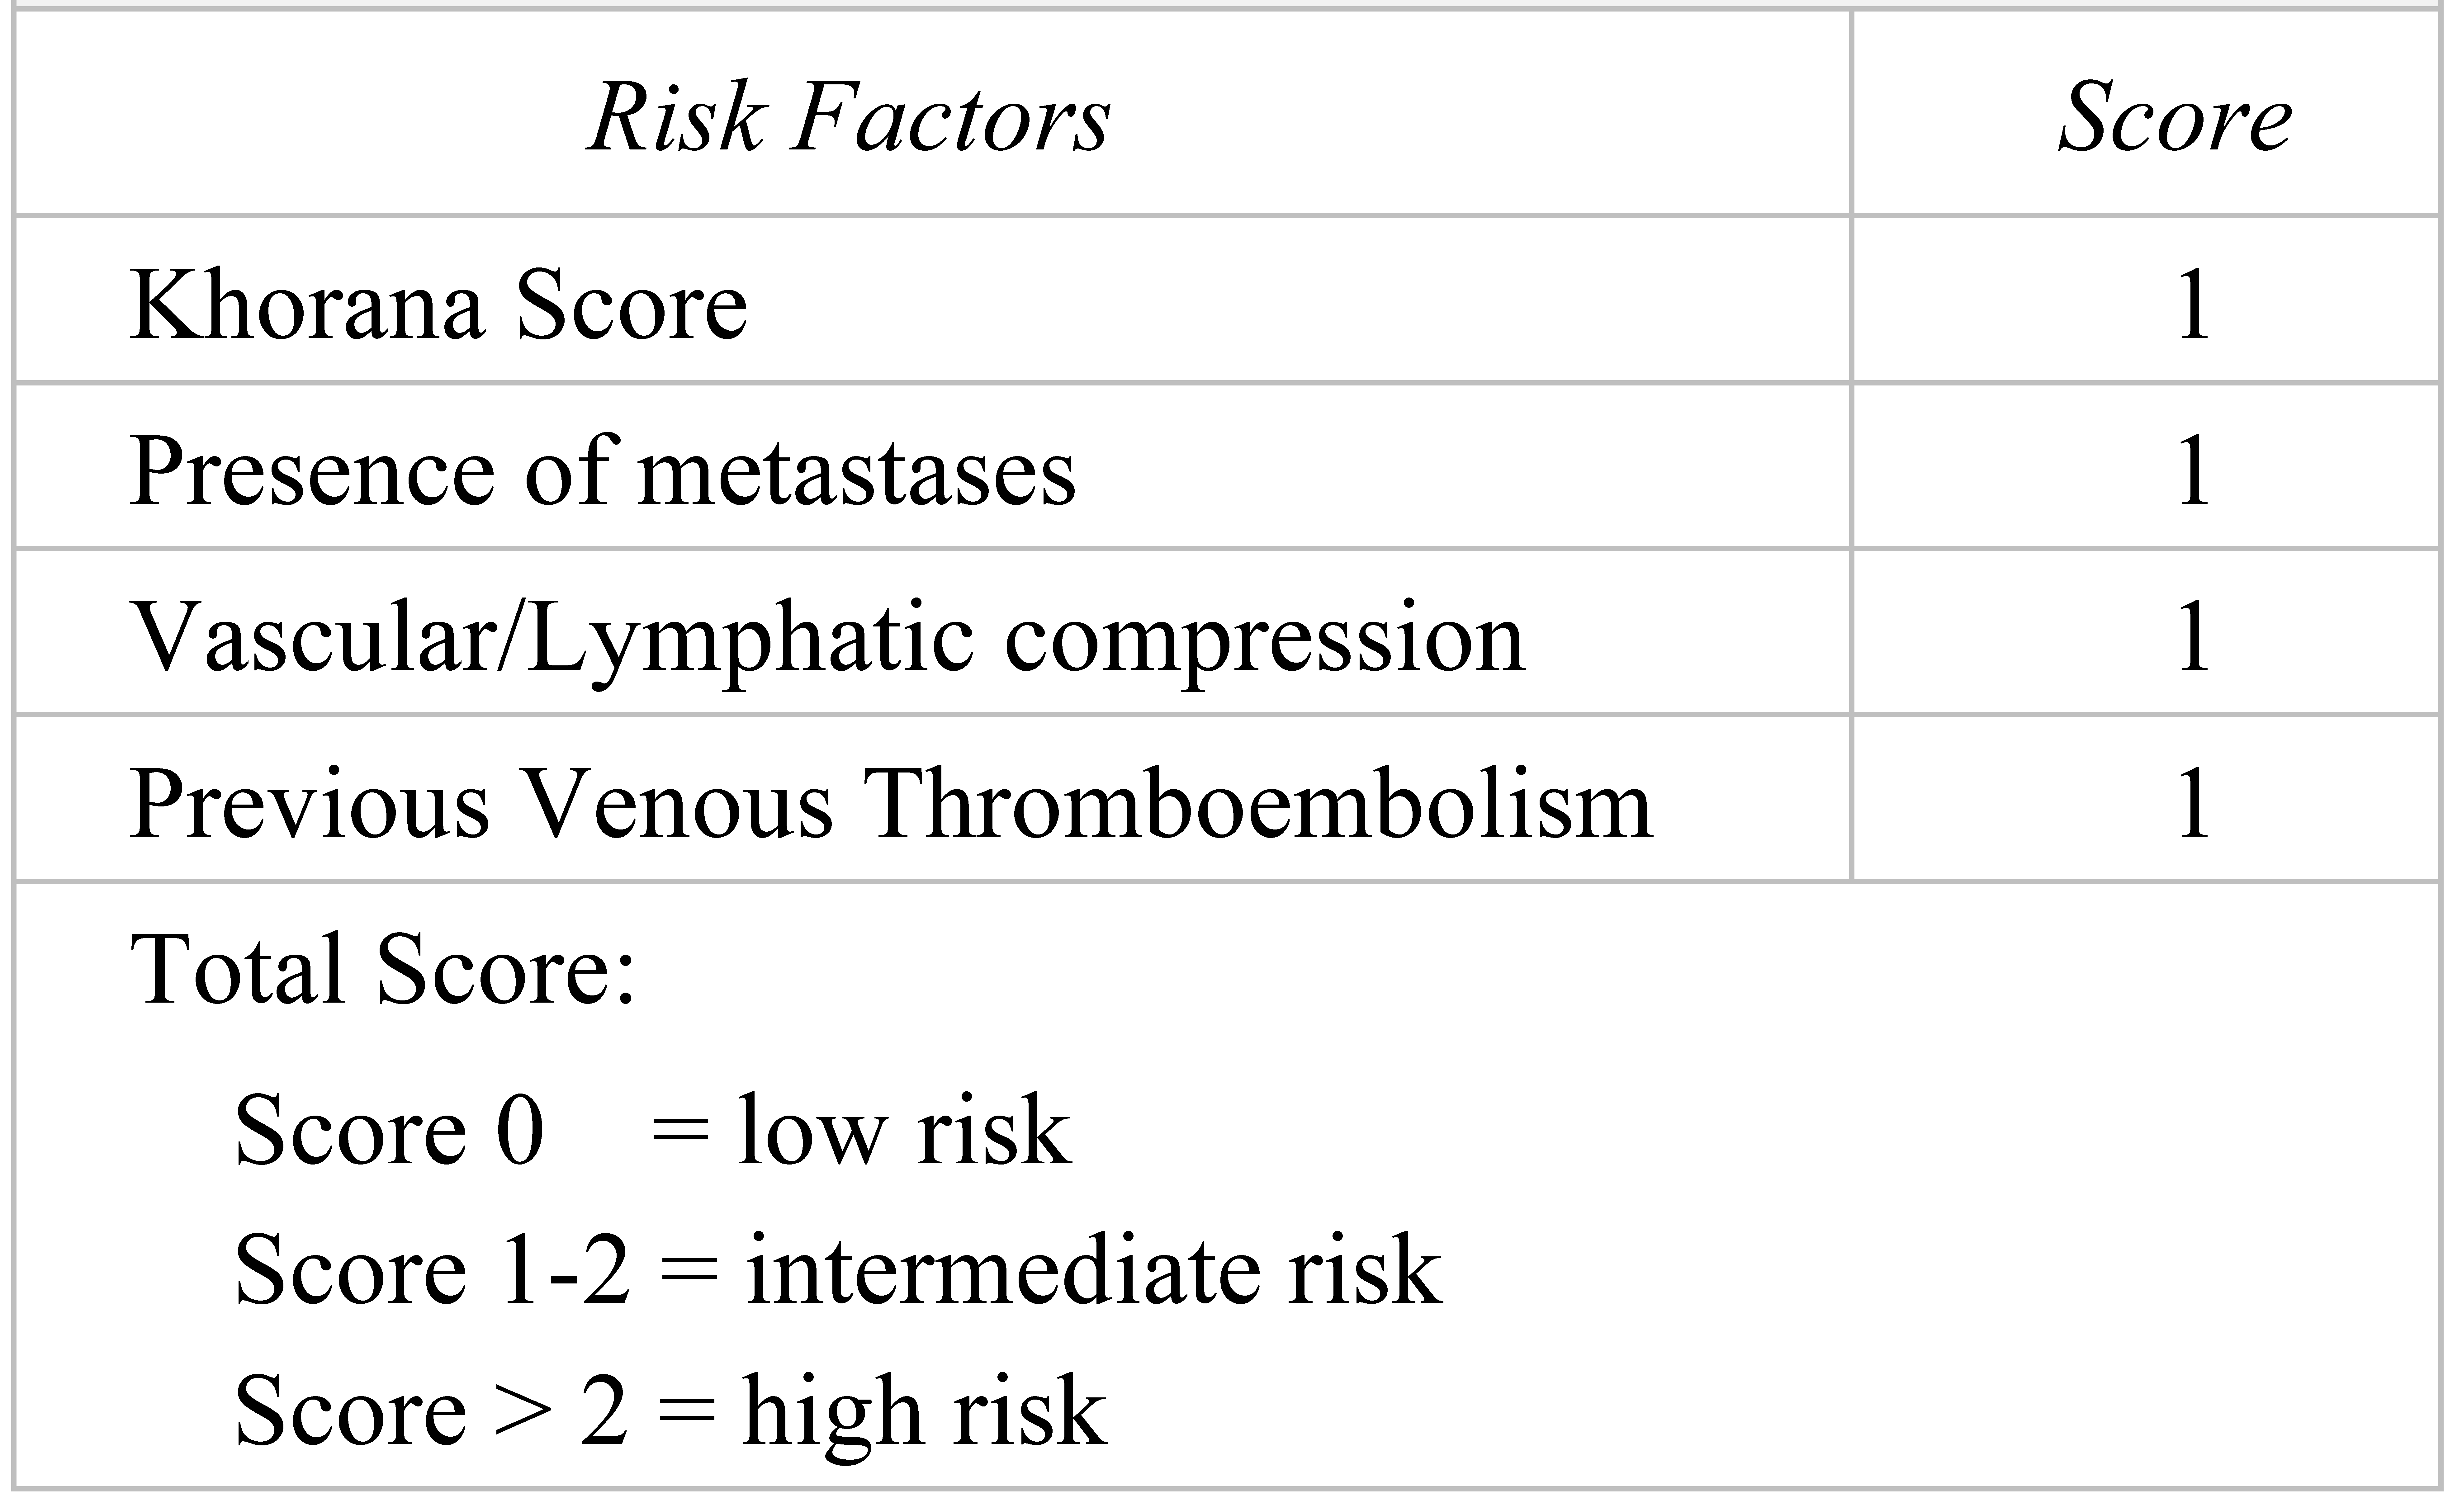Click the words 'high risk'
The height and width of the screenshot is (1512, 2462).
tap(924, 1410)
